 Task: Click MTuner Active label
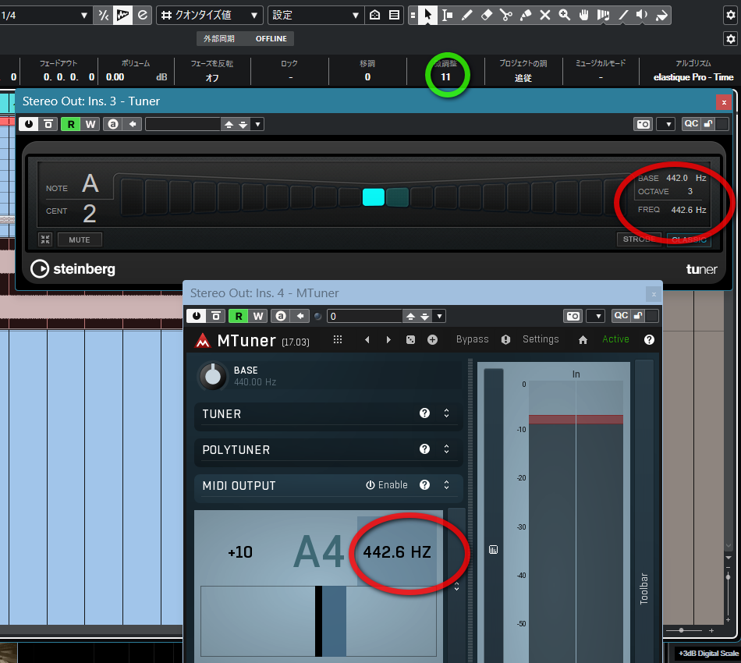coord(615,339)
